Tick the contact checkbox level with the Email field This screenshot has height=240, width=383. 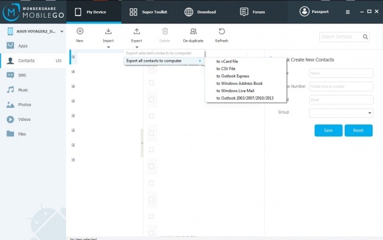click(151, 100)
